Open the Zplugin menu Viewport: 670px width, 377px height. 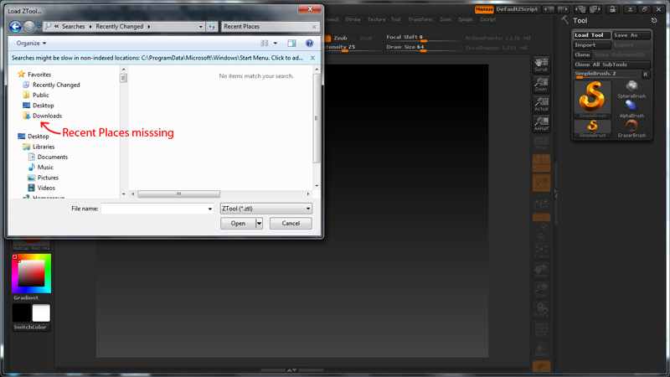click(x=465, y=19)
